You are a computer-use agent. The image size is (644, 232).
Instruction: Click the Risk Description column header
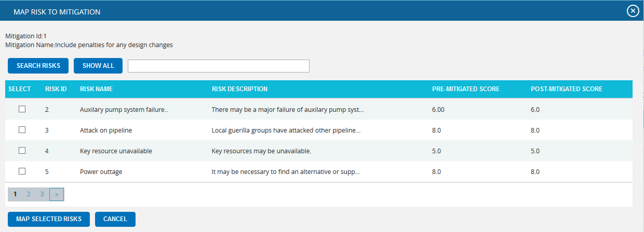click(x=240, y=89)
